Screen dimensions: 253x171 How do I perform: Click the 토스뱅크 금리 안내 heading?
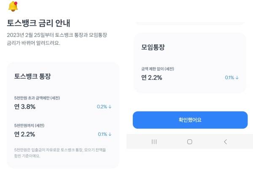pyautogui.click(x=38, y=23)
